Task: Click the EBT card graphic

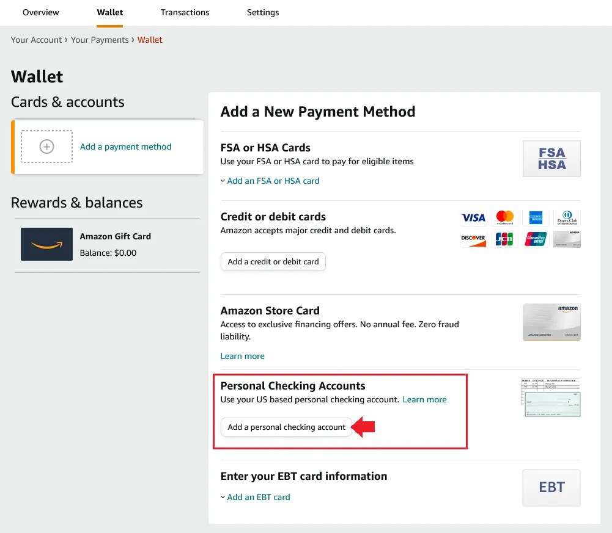Action: 551,487
